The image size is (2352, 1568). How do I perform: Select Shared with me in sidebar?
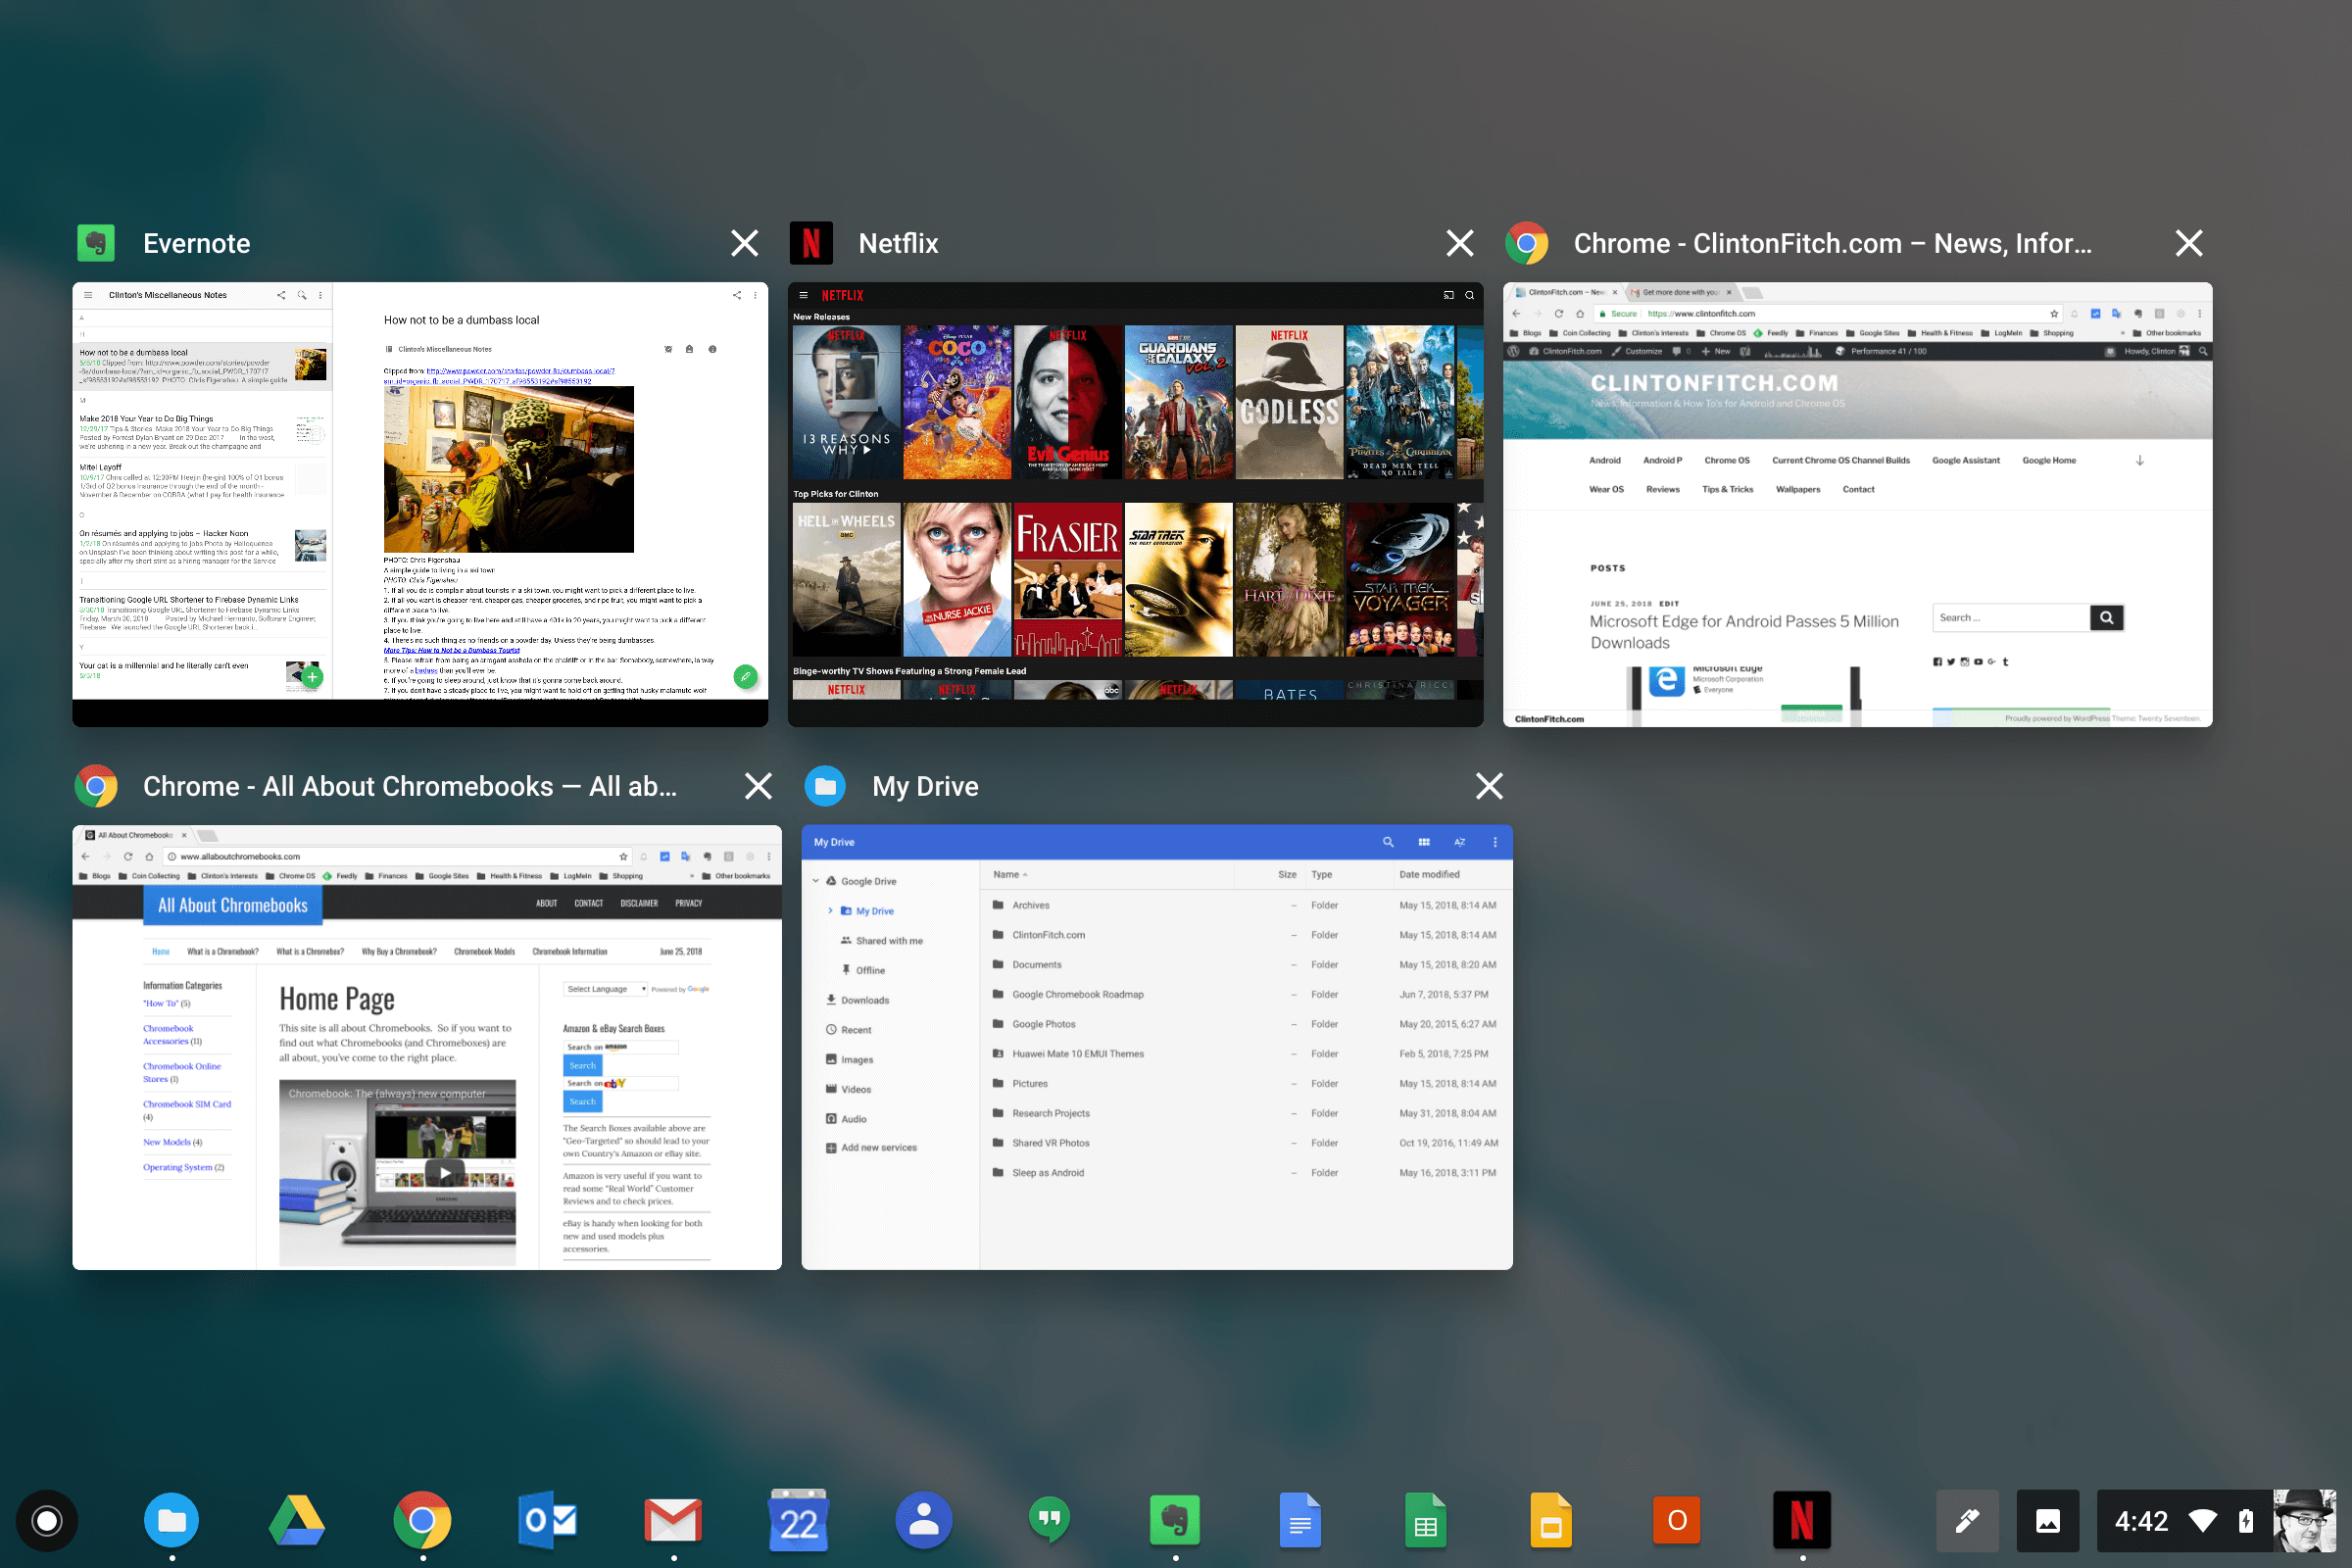pos(889,941)
